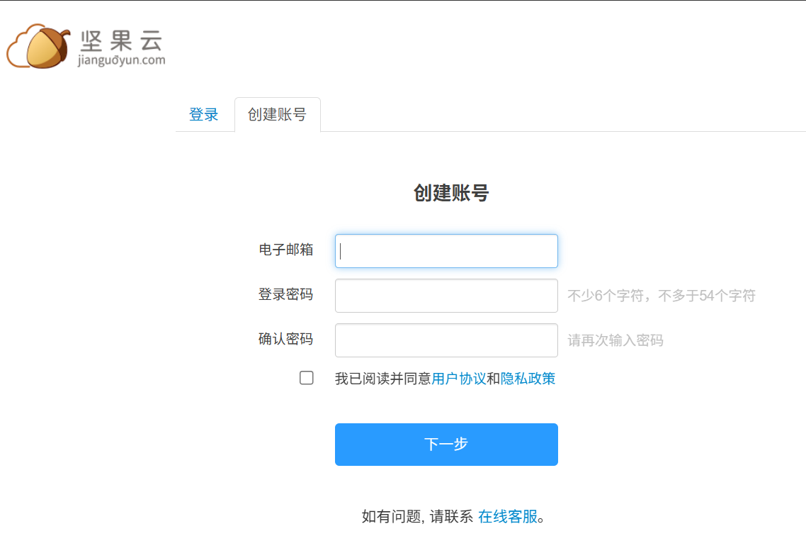Click the password length hint text
The height and width of the screenshot is (558, 806).
[x=661, y=296]
